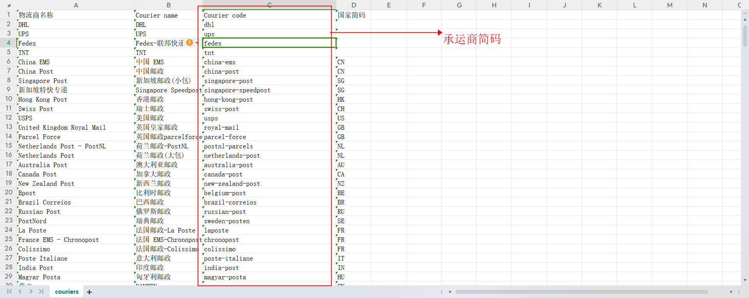Select canada-post code cell

pos(269,174)
